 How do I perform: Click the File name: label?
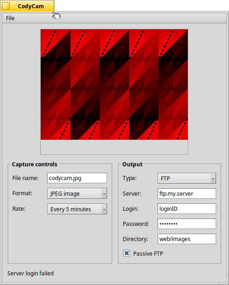click(26, 178)
